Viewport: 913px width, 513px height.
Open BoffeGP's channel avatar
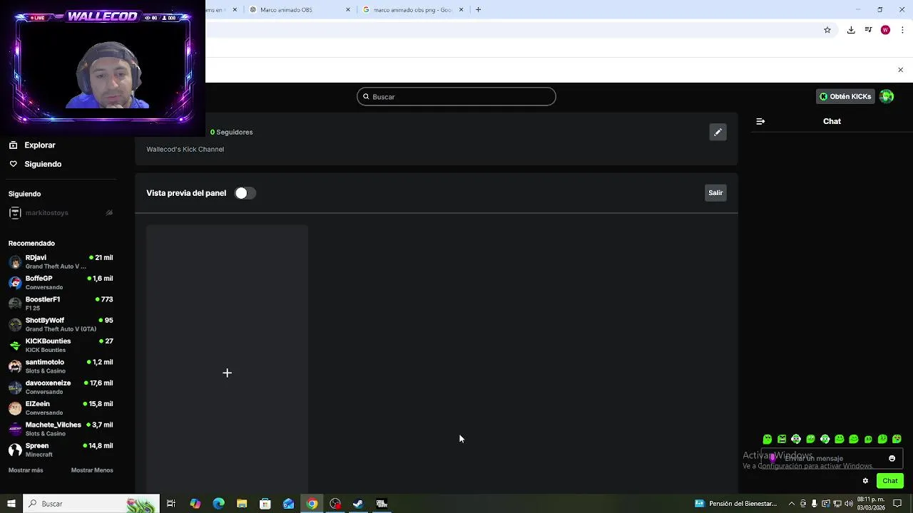15,282
